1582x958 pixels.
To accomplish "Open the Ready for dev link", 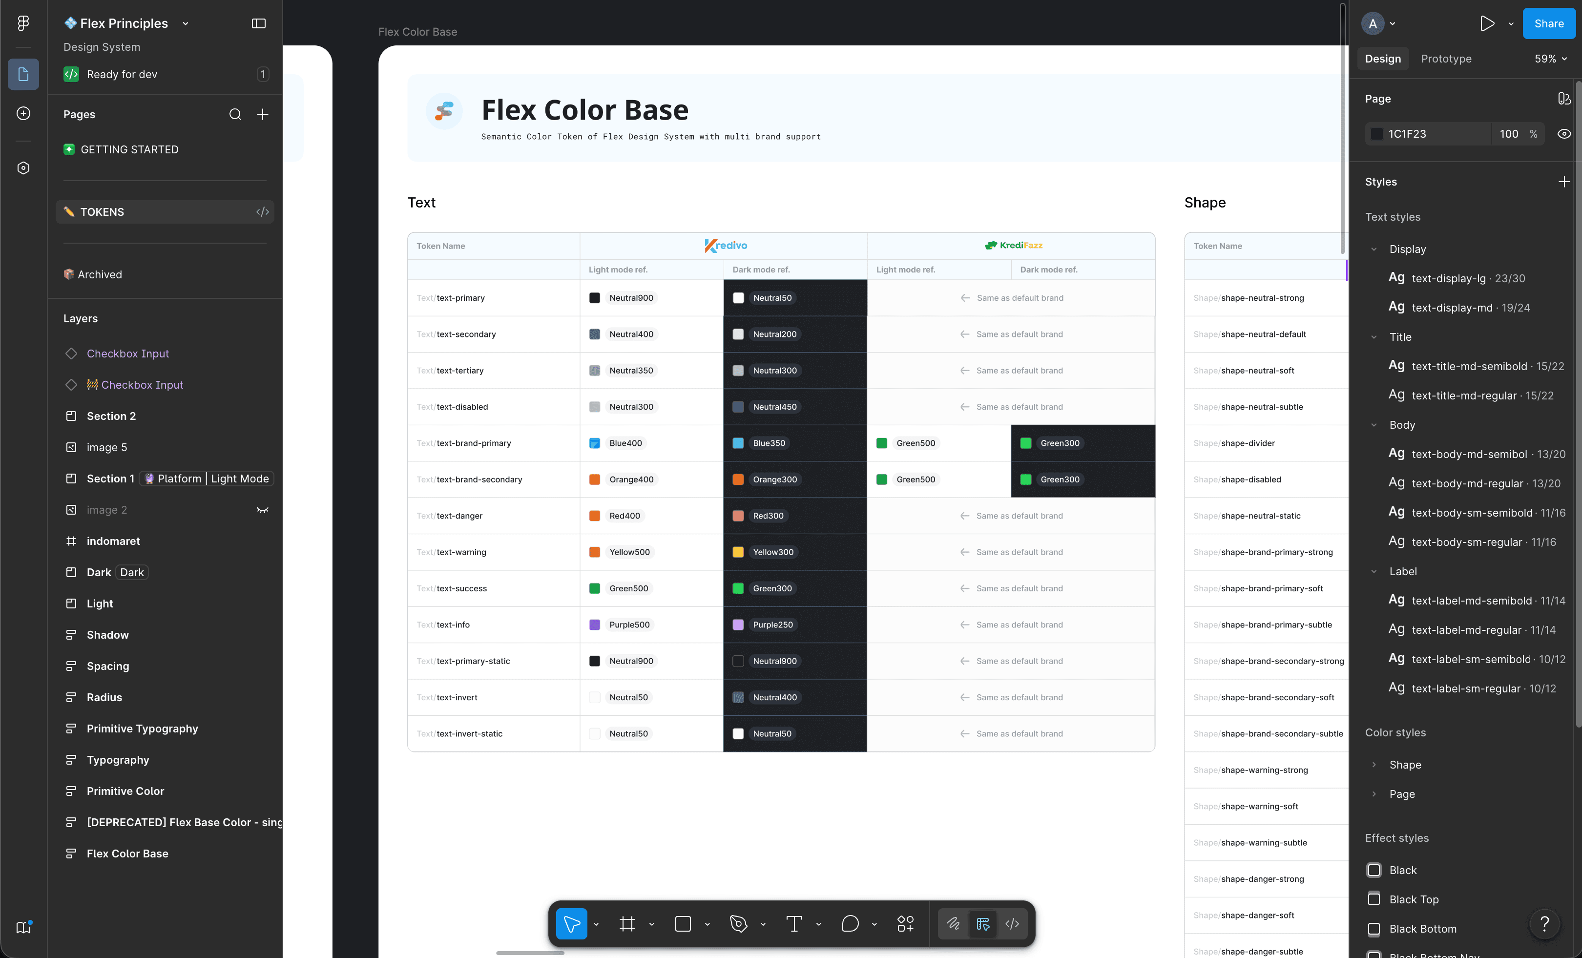I will click(x=122, y=75).
